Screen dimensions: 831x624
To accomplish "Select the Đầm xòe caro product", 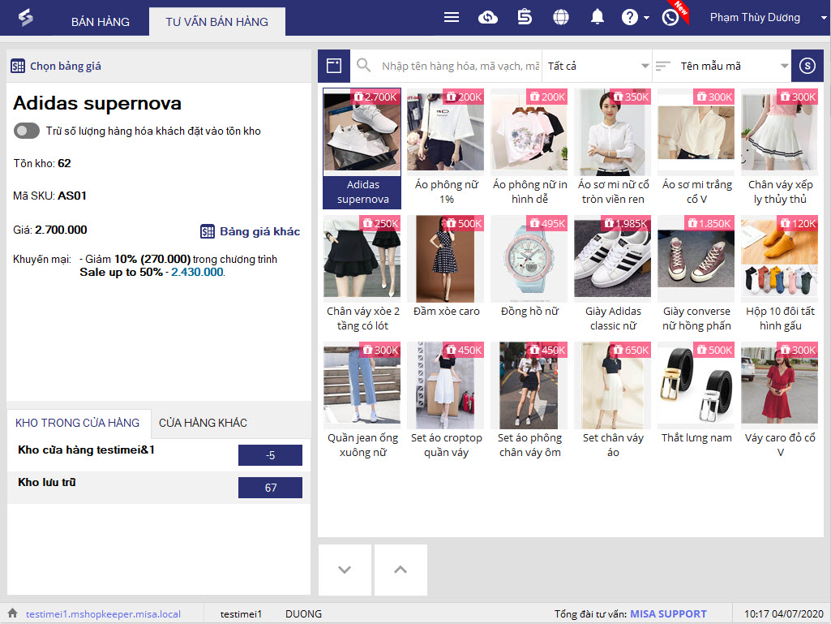I will pos(446,275).
